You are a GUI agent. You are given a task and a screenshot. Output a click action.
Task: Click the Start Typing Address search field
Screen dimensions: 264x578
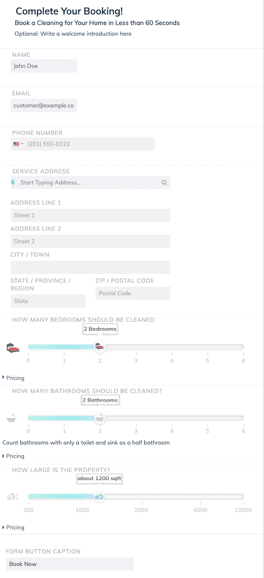[91, 183]
